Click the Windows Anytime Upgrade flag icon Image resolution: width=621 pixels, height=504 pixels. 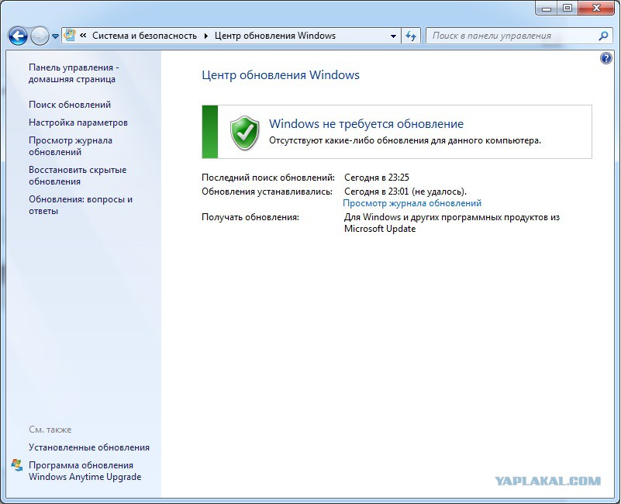[x=16, y=465]
